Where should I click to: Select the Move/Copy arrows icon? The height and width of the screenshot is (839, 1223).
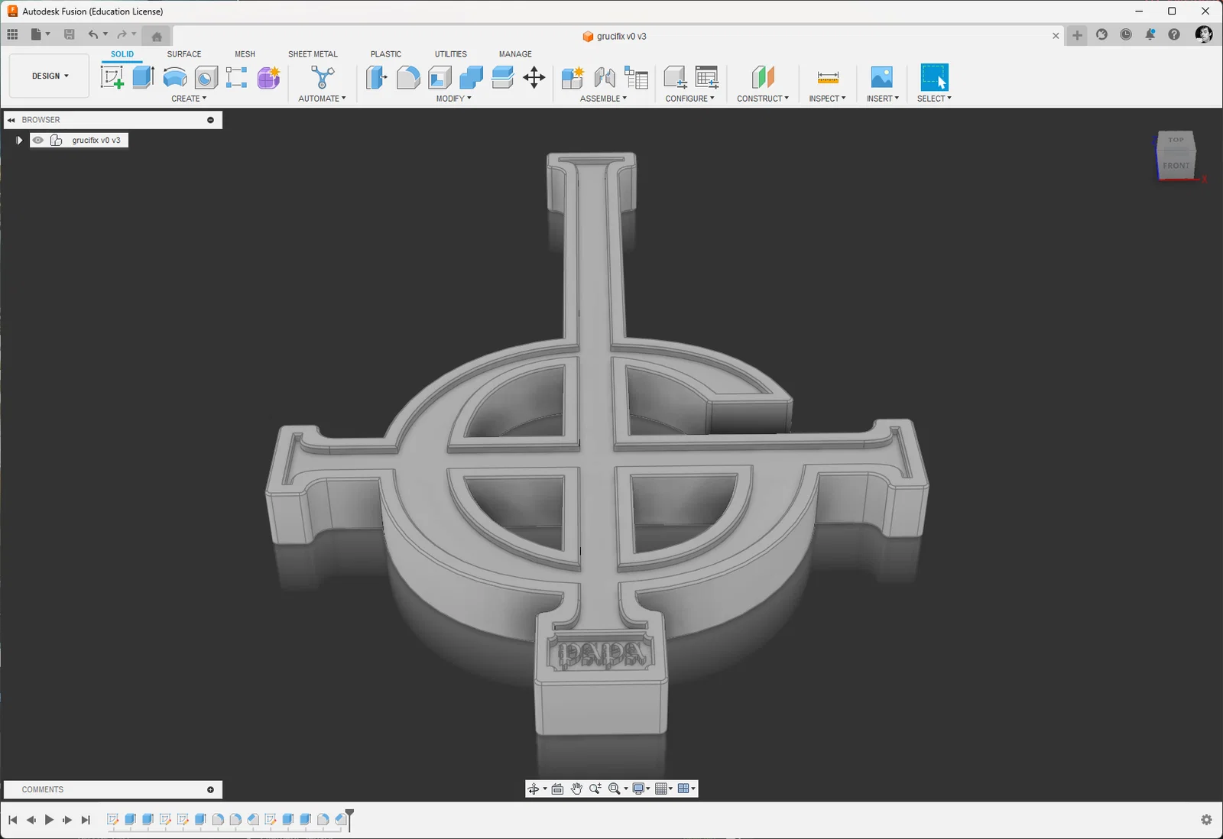(x=534, y=77)
